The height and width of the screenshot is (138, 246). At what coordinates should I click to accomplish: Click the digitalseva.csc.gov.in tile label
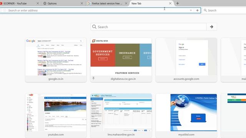click(123, 79)
